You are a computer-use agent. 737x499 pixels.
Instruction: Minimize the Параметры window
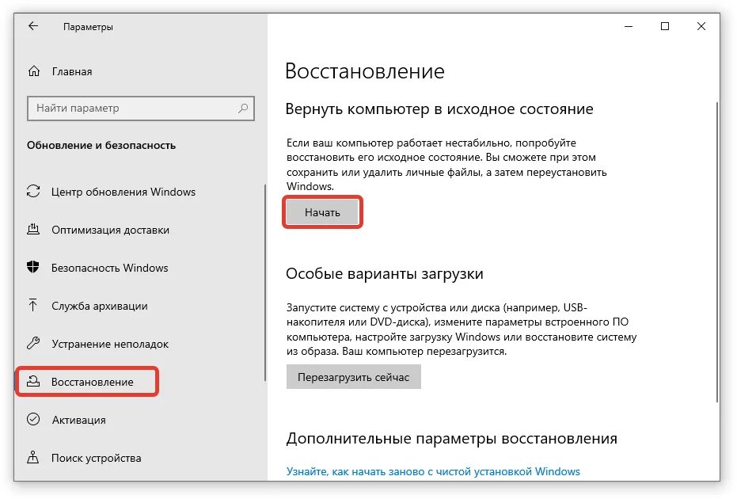tap(629, 26)
